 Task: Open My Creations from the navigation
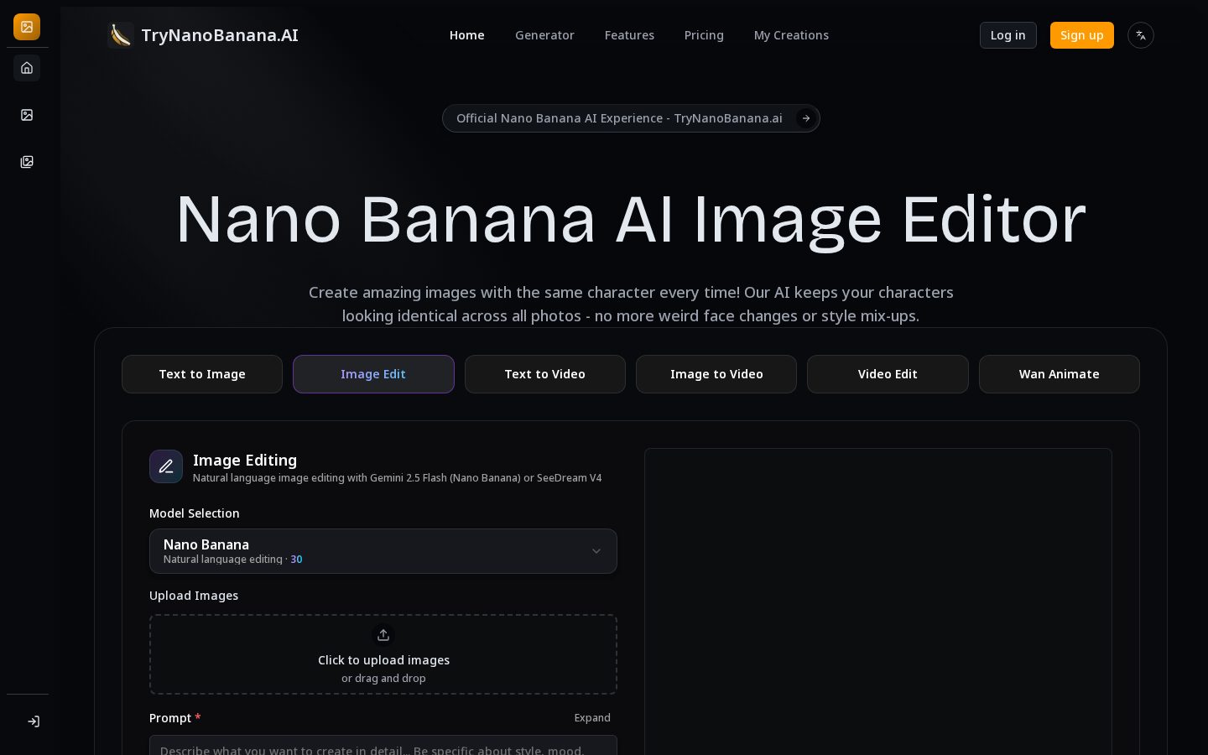(x=791, y=35)
